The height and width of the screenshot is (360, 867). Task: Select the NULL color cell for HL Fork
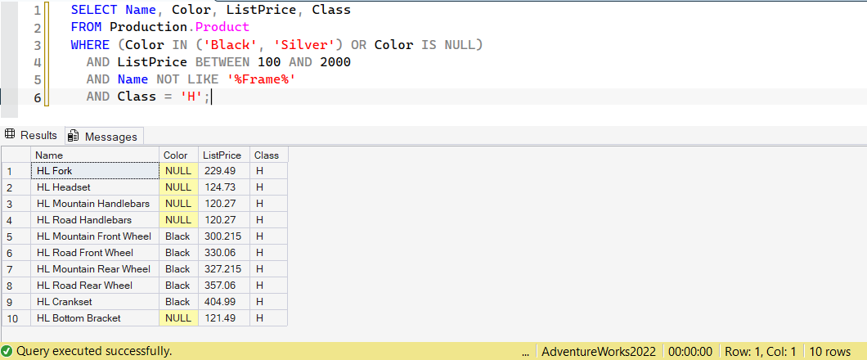pyautogui.click(x=178, y=171)
